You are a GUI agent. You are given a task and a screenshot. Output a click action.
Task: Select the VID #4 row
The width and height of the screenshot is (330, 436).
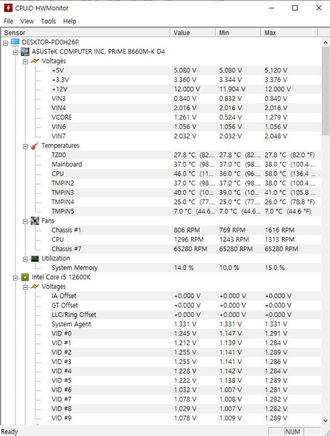coord(186,371)
